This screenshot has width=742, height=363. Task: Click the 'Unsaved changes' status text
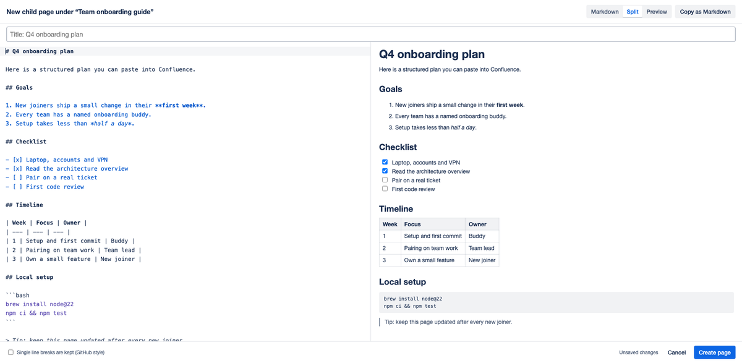click(x=639, y=352)
